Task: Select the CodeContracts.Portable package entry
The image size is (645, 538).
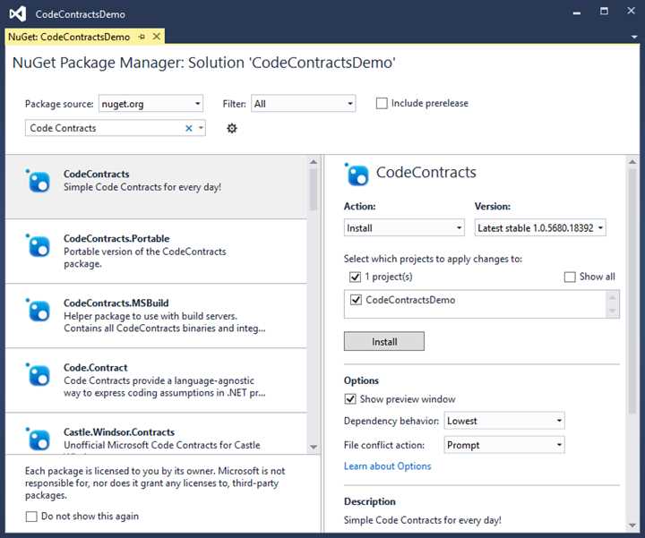Action: 156,252
